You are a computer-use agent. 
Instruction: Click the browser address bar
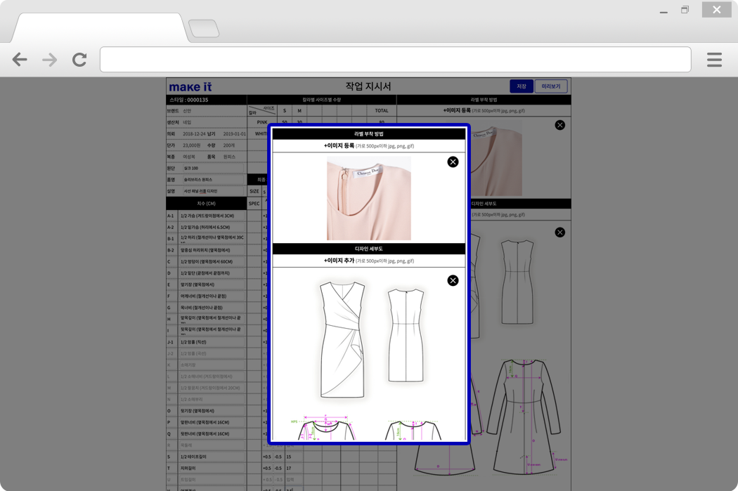(x=395, y=59)
